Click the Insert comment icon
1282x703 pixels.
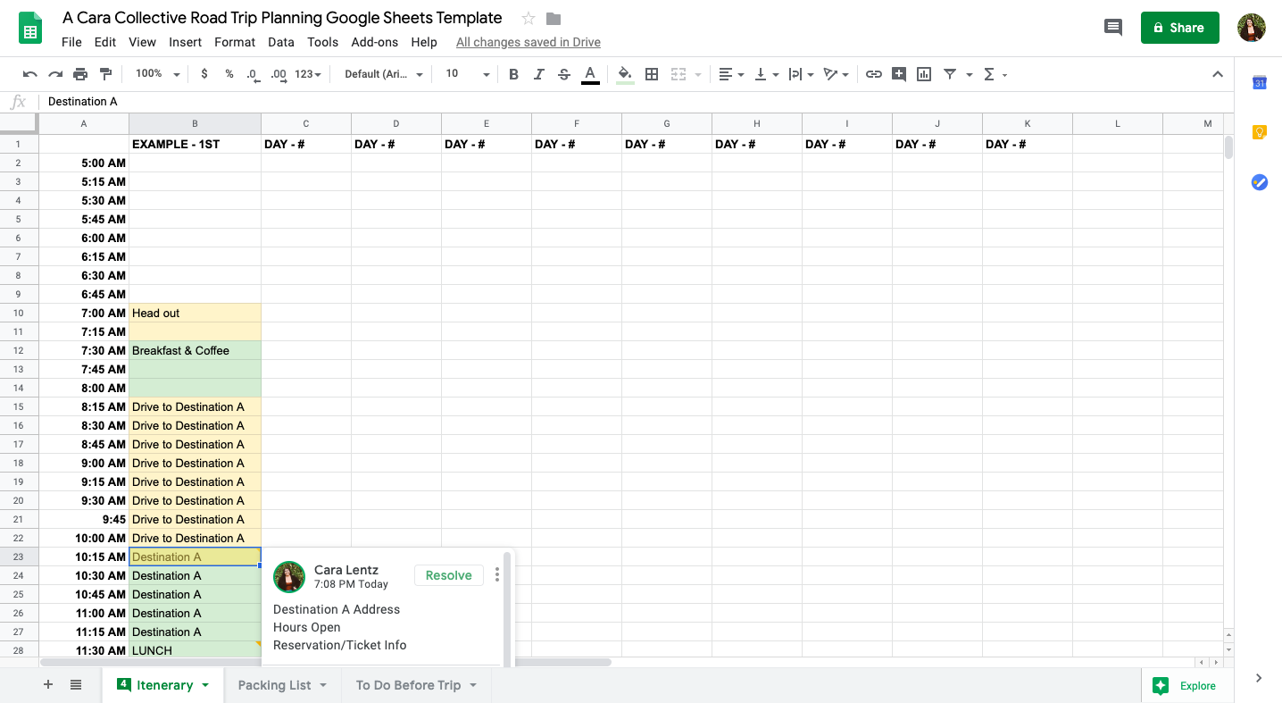pyautogui.click(x=899, y=74)
